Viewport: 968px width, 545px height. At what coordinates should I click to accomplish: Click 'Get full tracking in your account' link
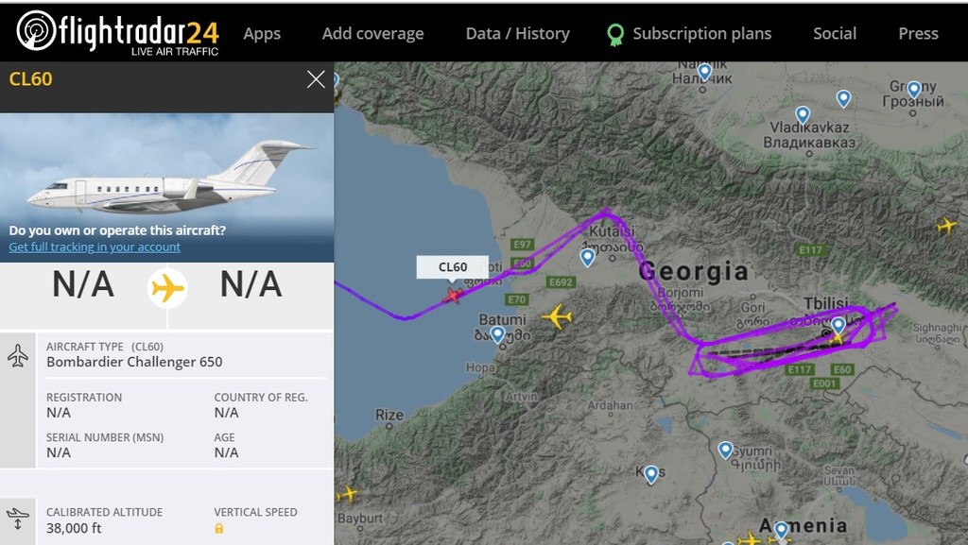tap(95, 247)
